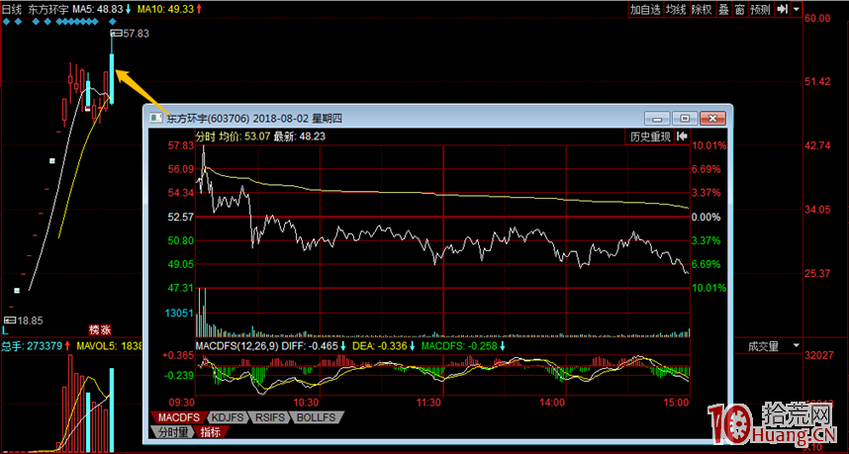Click the popup title 东方环宇(603706) 2018-08-02
Viewport: 849px width, 454px height.
point(237,119)
